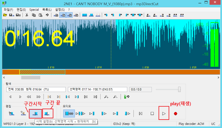Jump back with double left chevrons
This screenshot has width=222, height=128.
point(29,97)
